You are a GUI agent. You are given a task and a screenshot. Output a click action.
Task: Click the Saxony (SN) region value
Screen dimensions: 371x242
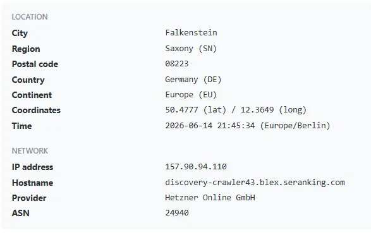[x=191, y=49]
